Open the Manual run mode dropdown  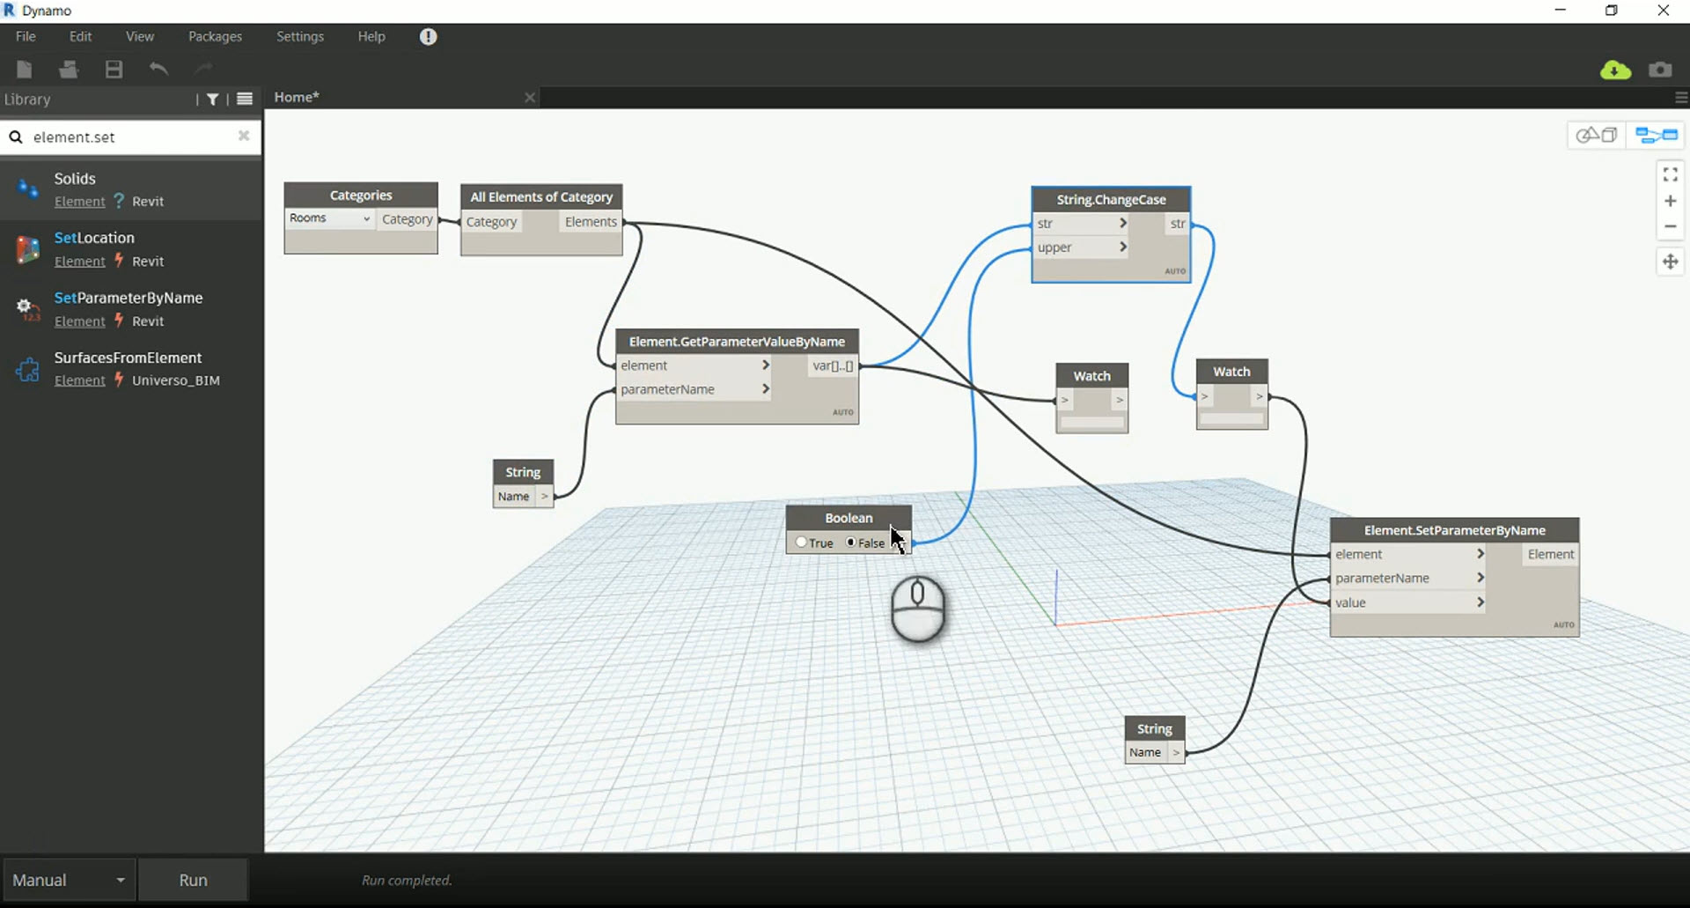(69, 880)
